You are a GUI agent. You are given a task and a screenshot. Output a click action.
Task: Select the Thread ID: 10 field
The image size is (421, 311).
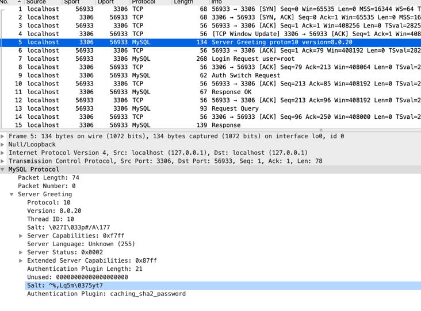51,219
